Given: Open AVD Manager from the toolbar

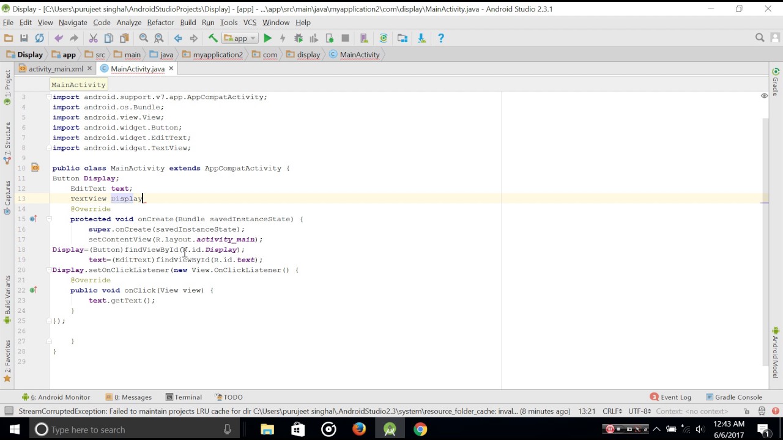Looking at the screenshot, I should (x=363, y=38).
